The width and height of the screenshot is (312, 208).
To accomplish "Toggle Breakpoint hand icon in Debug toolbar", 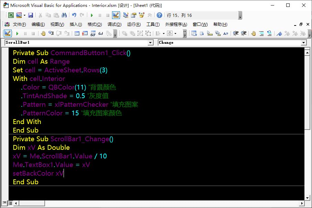I will tap(43, 33).
